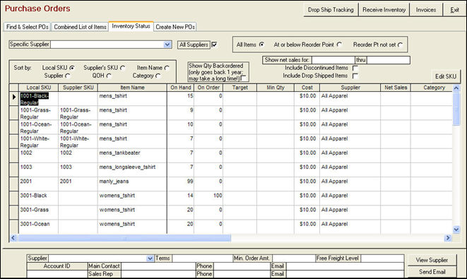Click the Target column header
The image size is (467, 279).
pyautogui.click(x=240, y=88)
